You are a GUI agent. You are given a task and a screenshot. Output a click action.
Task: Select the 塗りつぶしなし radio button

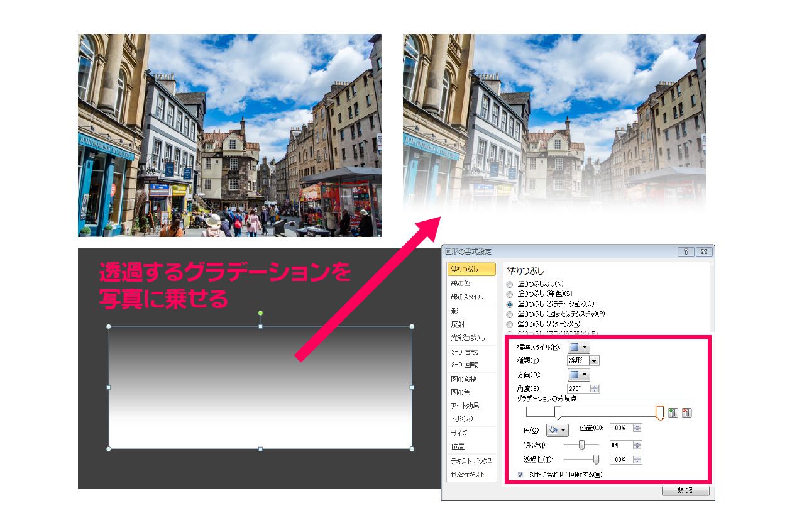click(508, 283)
